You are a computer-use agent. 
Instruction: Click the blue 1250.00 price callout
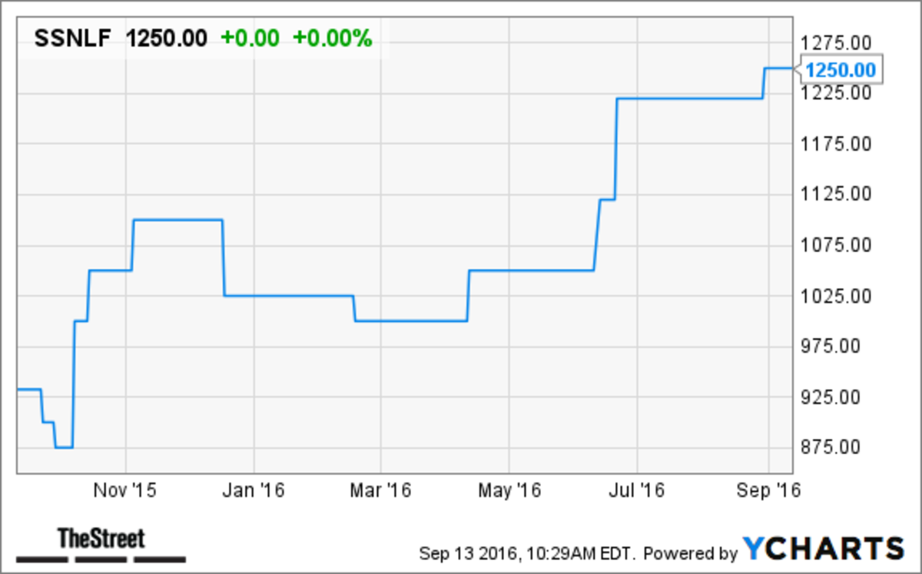(844, 70)
